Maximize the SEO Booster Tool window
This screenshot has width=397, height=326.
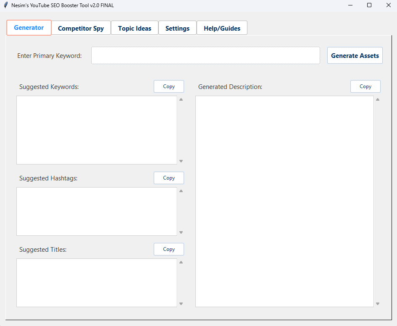(x=369, y=5)
